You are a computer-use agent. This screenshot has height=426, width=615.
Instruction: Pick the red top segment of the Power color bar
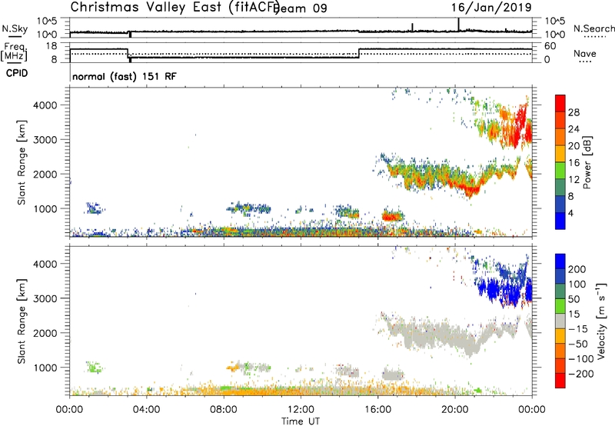(560, 103)
